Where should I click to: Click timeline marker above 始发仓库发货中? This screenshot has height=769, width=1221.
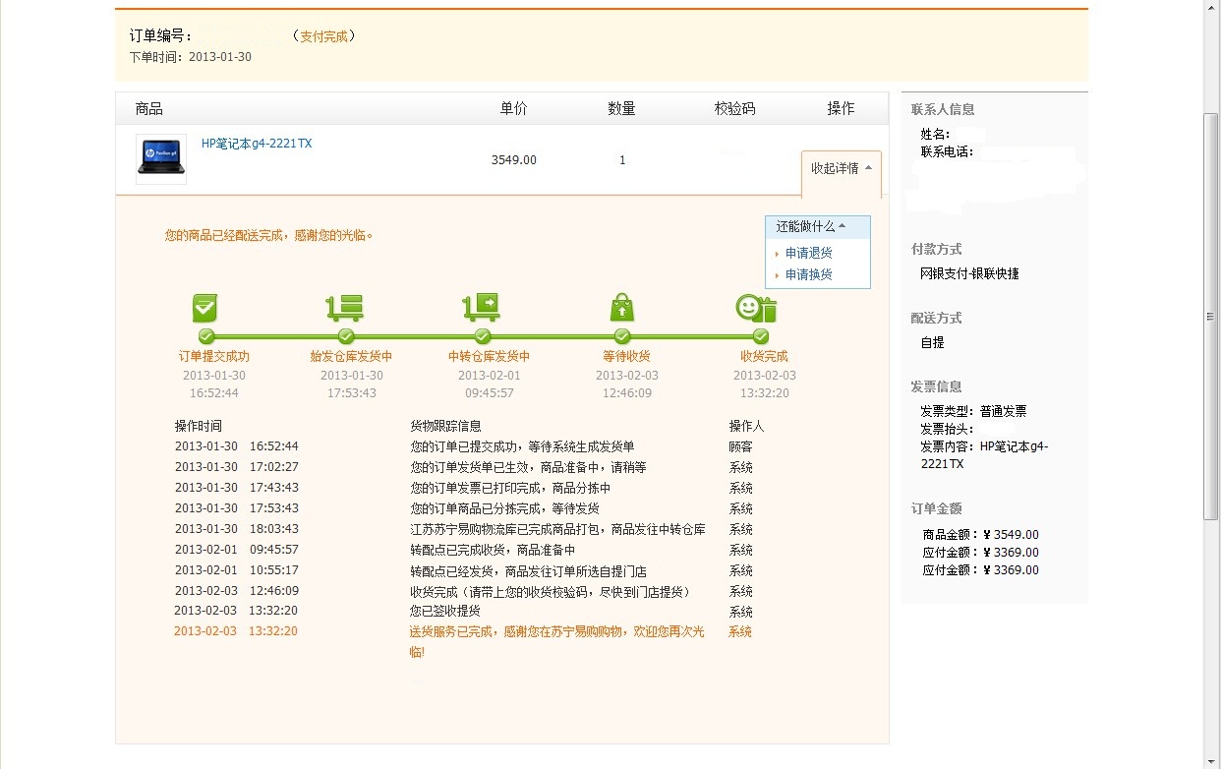click(346, 336)
